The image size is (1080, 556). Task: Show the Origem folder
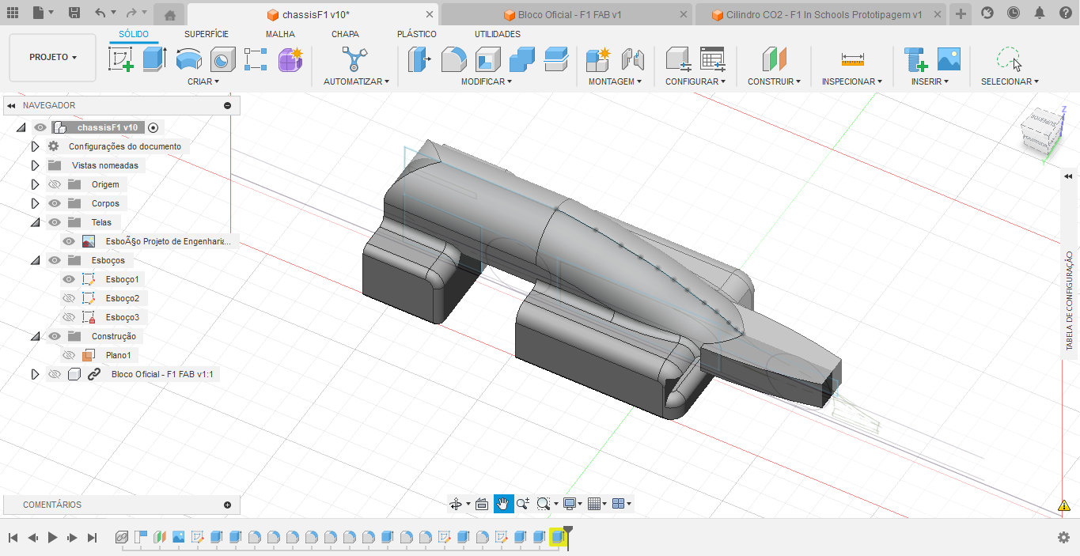point(54,183)
